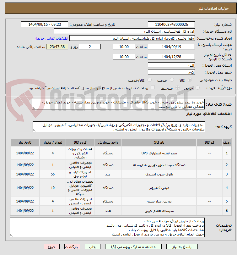This screenshot has width=237, height=255.
Task: Select the خدمت radio button
Action: click(172, 80)
